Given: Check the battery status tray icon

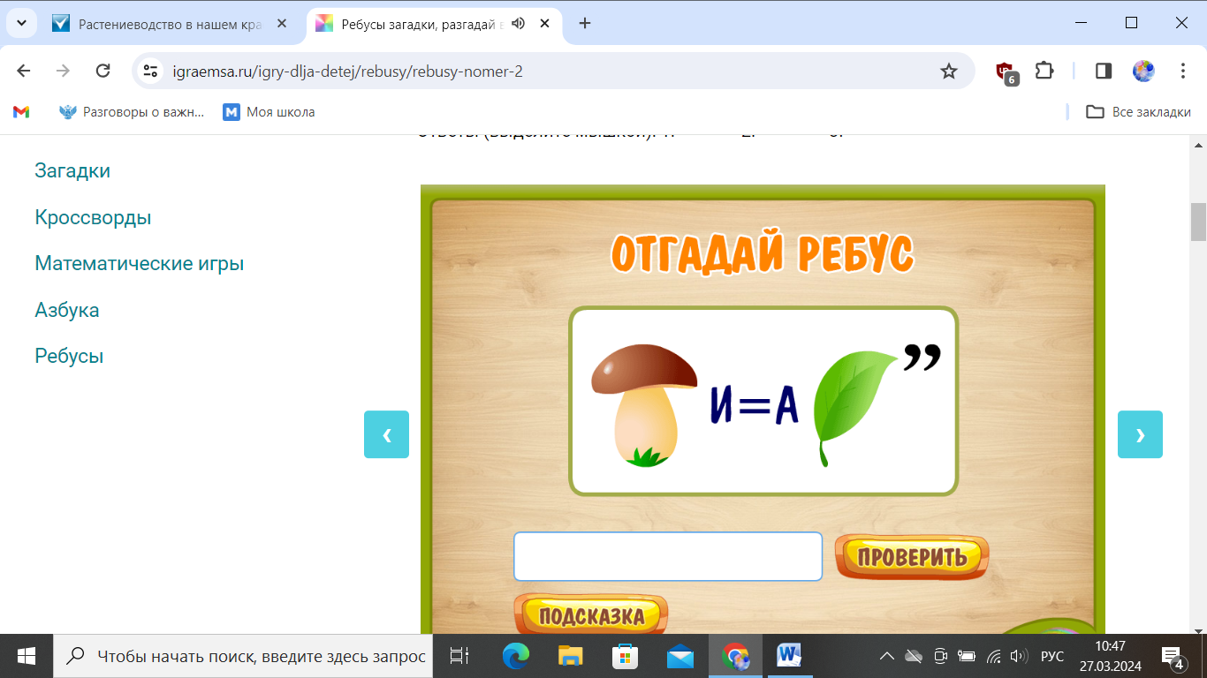Looking at the screenshot, I should click(967, 656).
